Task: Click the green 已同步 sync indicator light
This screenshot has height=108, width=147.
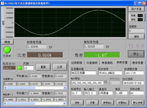Action: tap(7, 50)
